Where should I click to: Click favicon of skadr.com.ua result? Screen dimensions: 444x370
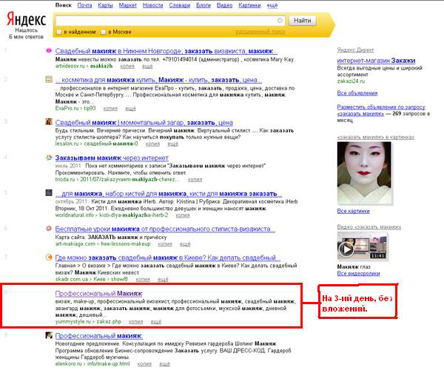49,257
